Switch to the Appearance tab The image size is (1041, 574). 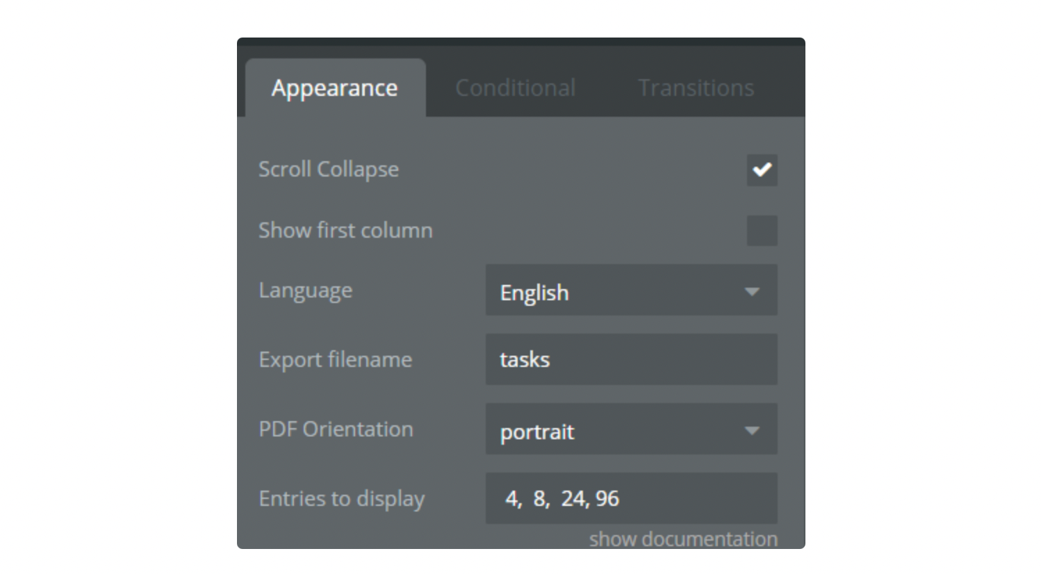tap(334, 88)
